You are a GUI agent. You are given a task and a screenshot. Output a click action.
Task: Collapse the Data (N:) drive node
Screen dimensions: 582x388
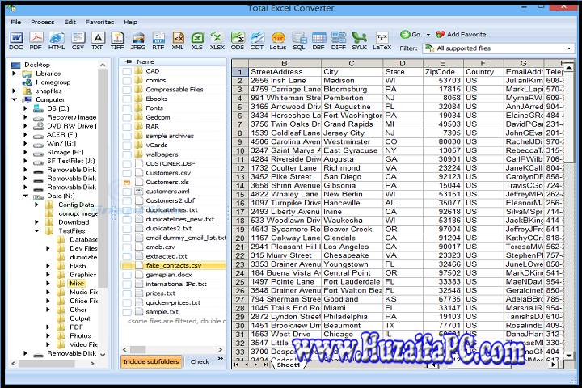tap(26, 196)
